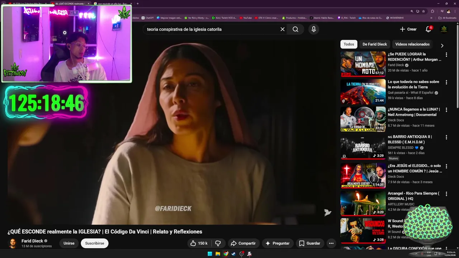Open All Bookmarks folder

coord(448,18)
